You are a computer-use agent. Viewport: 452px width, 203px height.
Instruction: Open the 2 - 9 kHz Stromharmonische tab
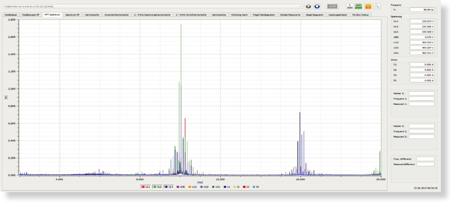point(191,15)
